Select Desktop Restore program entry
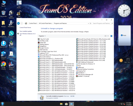Screen dimensions: 133x106 [x=43, y=44]
